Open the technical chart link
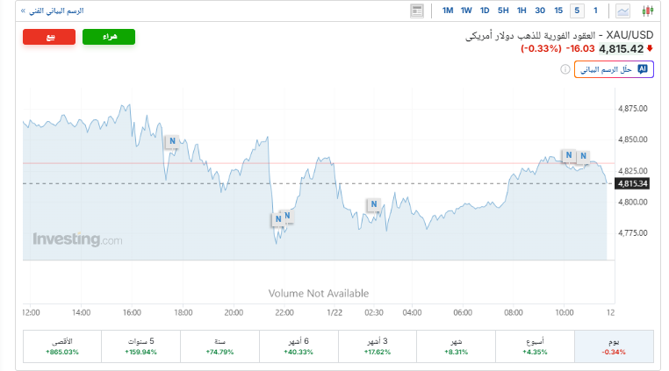Viewport: 669px width, 371px height. [53, 11]
